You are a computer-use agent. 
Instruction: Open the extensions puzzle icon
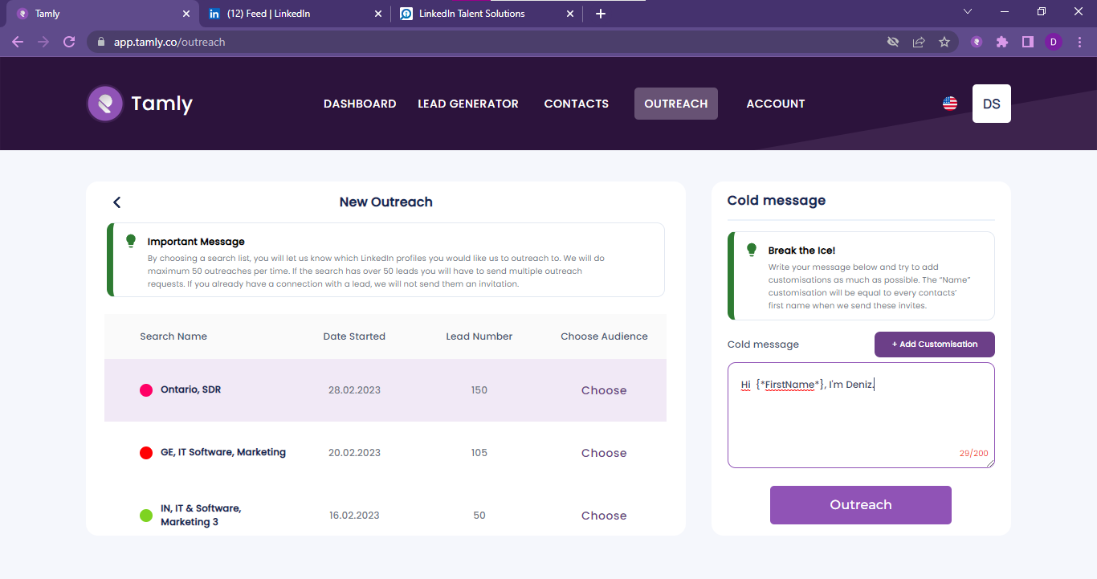pos(1002,42)
